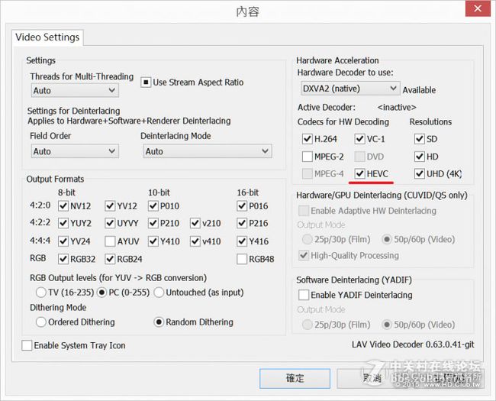The image size is (496, 401).
Task: Toggle P210 output format checkbox
Action: (x=153, y=223)
